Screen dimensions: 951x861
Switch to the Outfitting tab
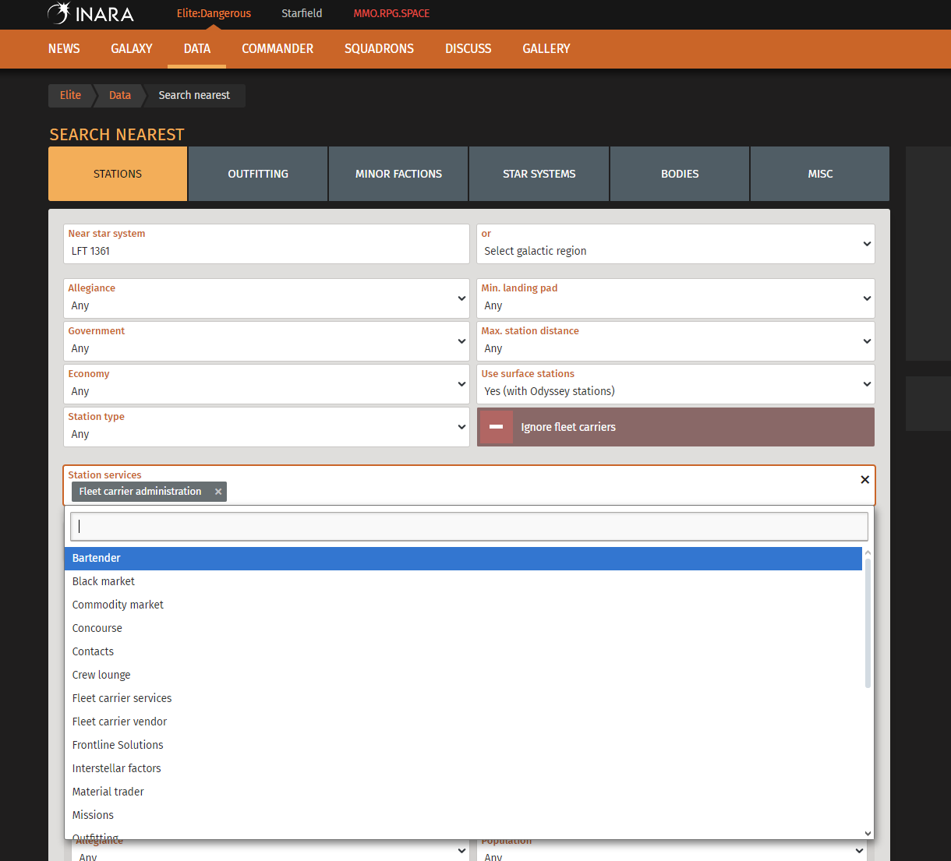click(x=258, y=174)
